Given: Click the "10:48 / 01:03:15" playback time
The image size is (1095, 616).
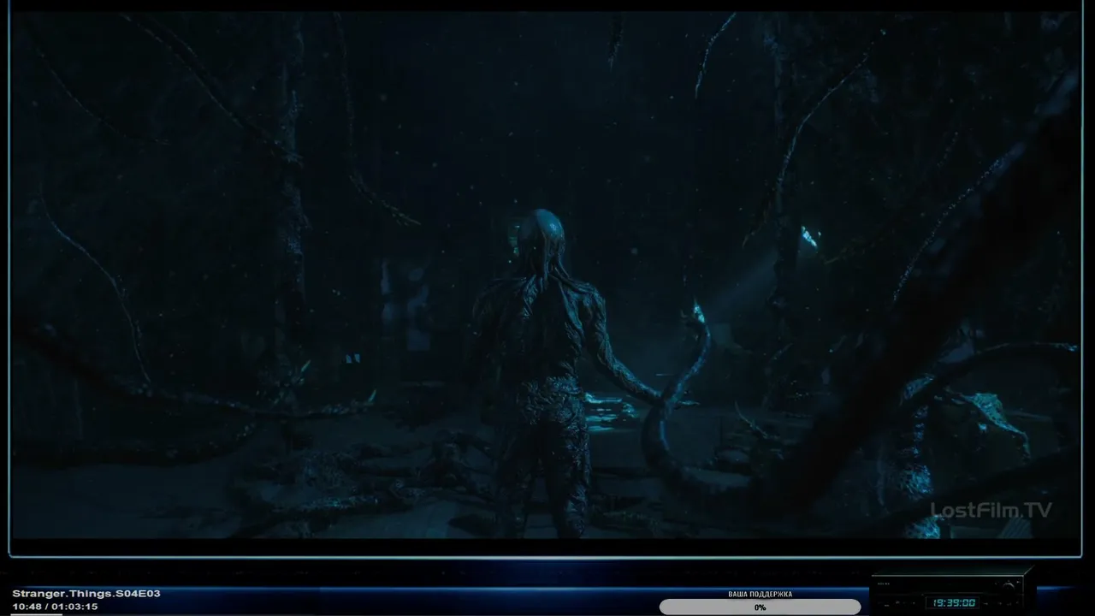Looking at the screenshot, I should coord(55,607).
